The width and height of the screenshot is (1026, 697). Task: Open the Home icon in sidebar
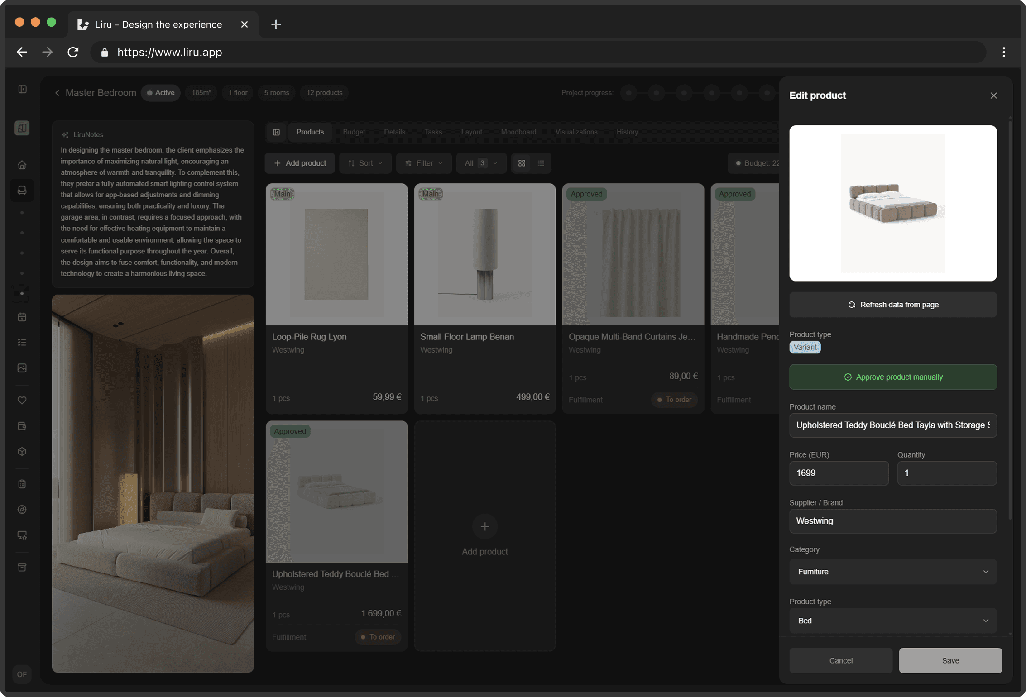(22, 165)
